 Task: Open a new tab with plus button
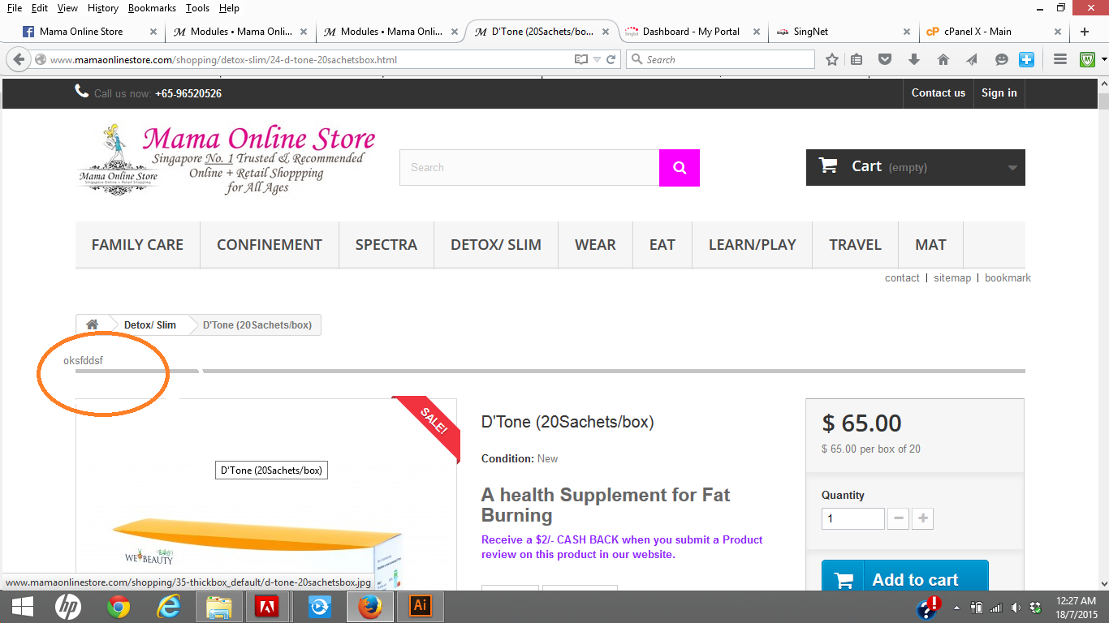pos(1085,32)
